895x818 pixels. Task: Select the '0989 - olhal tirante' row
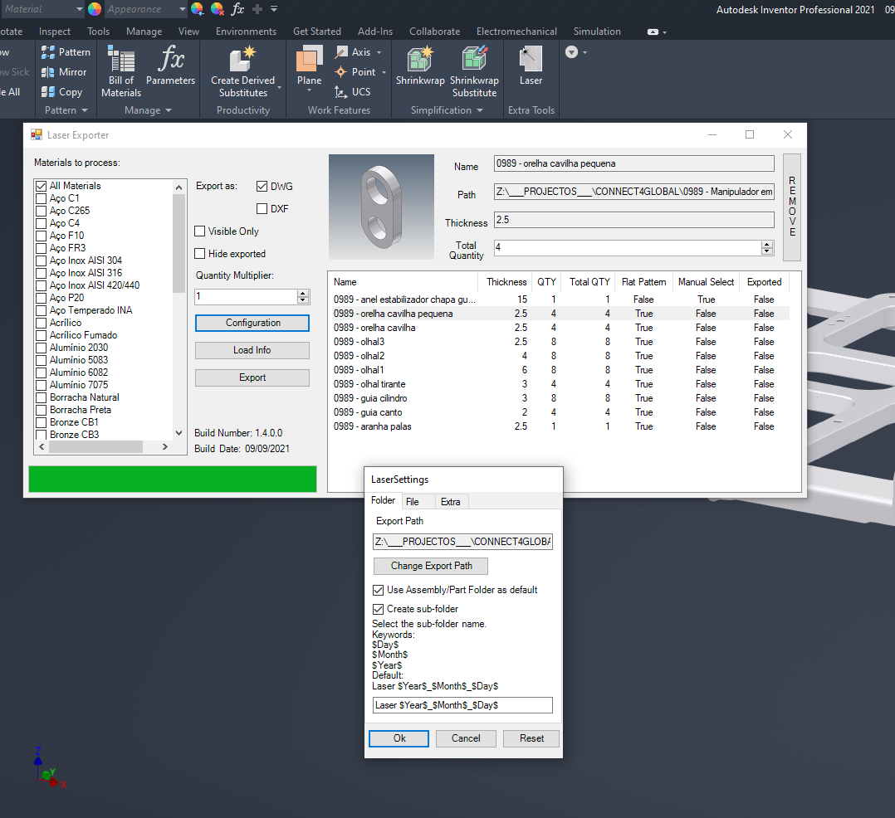(x=561, y=384)
